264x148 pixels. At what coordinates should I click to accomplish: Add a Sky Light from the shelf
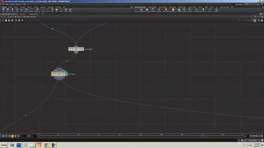[x=179, y=10]
